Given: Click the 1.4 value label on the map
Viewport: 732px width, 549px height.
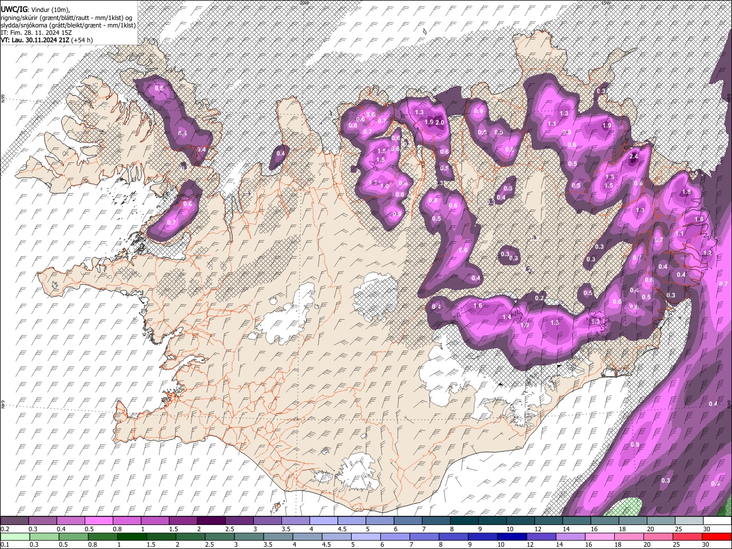Looking at the screenshot, I should [x=507, y=317].
